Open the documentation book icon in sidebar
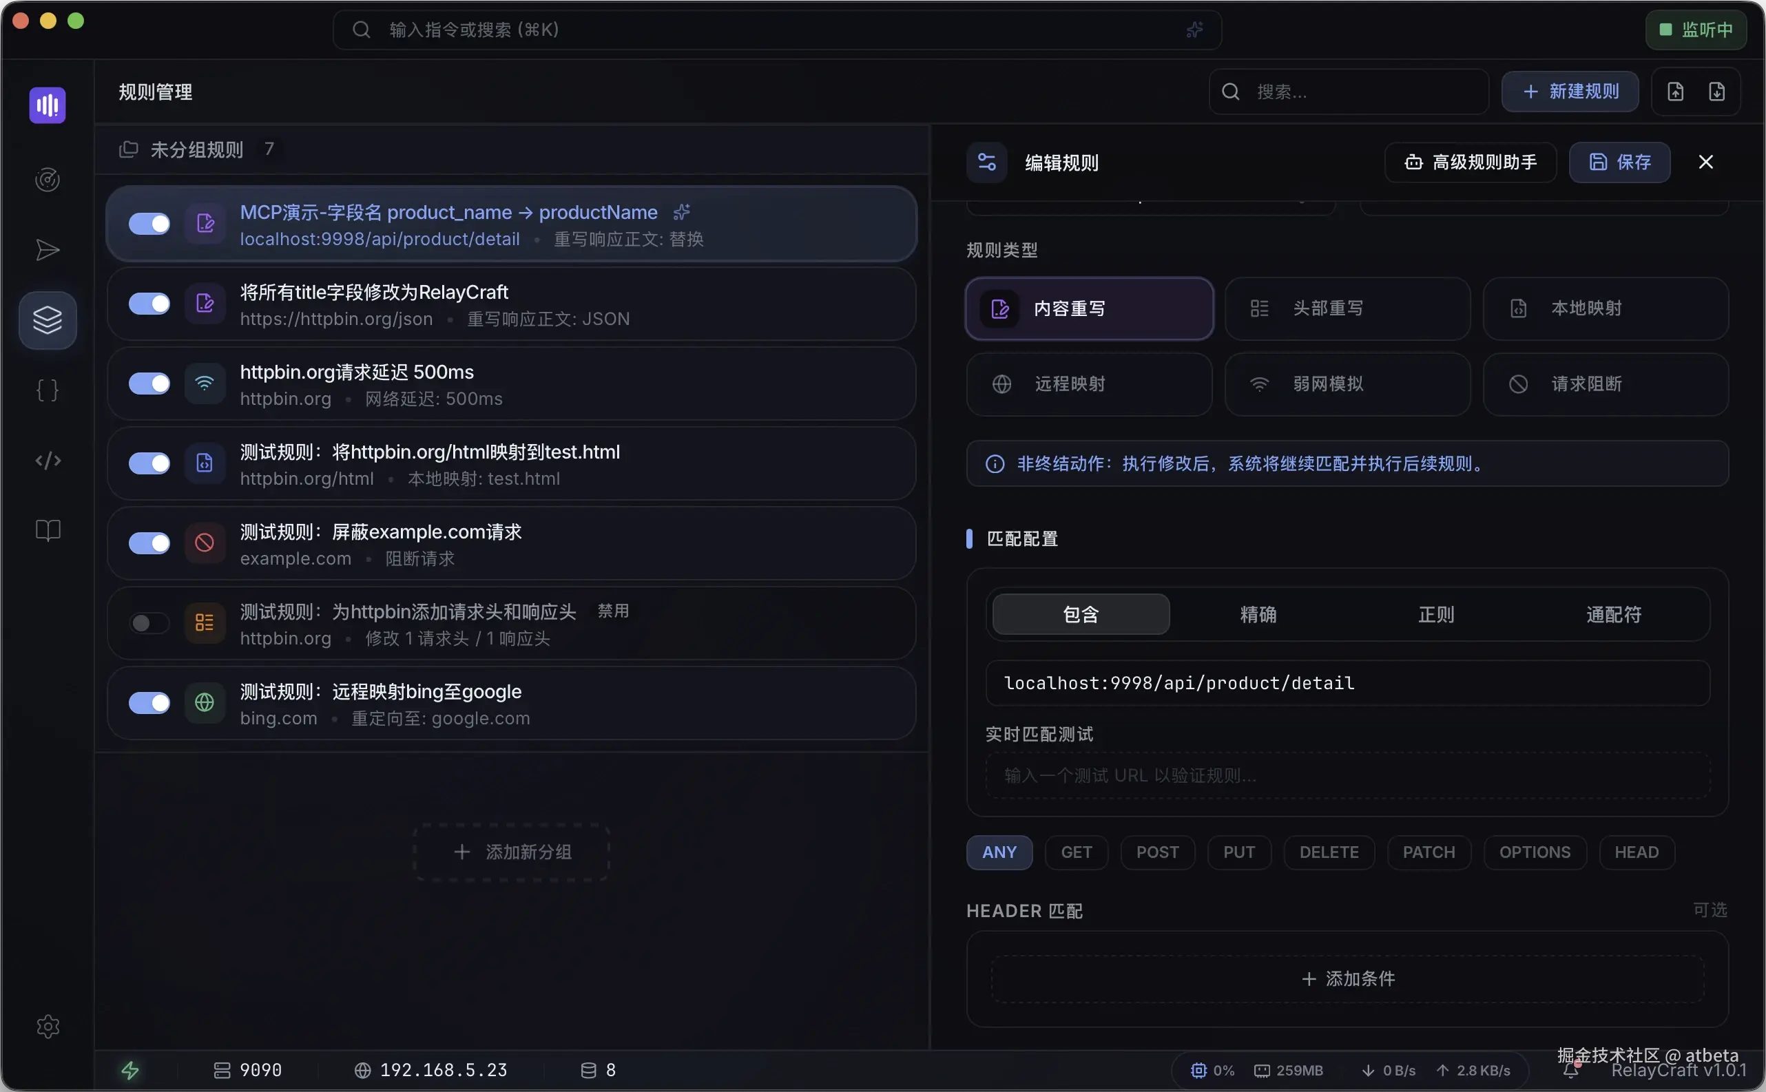The width and height of the screenshot is (1766, 1092). click(47, 531)
